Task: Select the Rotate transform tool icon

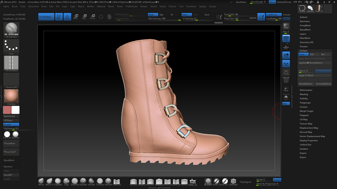Action: pos(93,16)
